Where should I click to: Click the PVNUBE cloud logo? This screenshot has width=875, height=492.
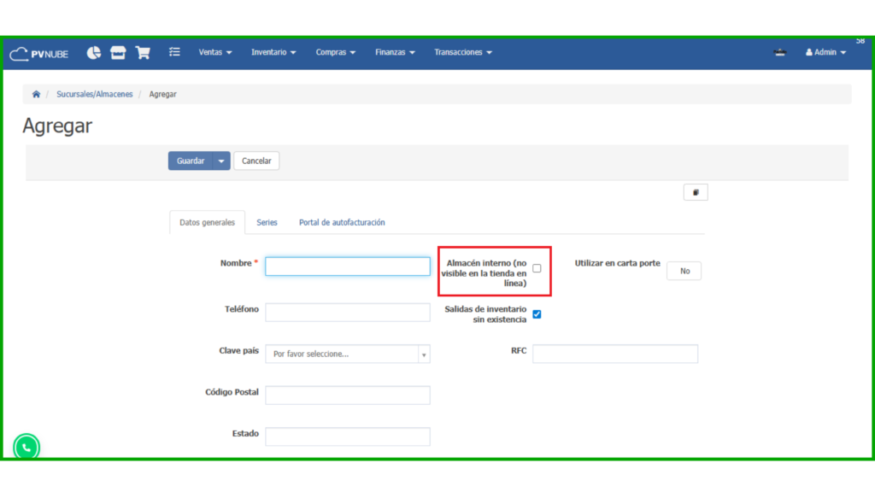pos(38,53)
